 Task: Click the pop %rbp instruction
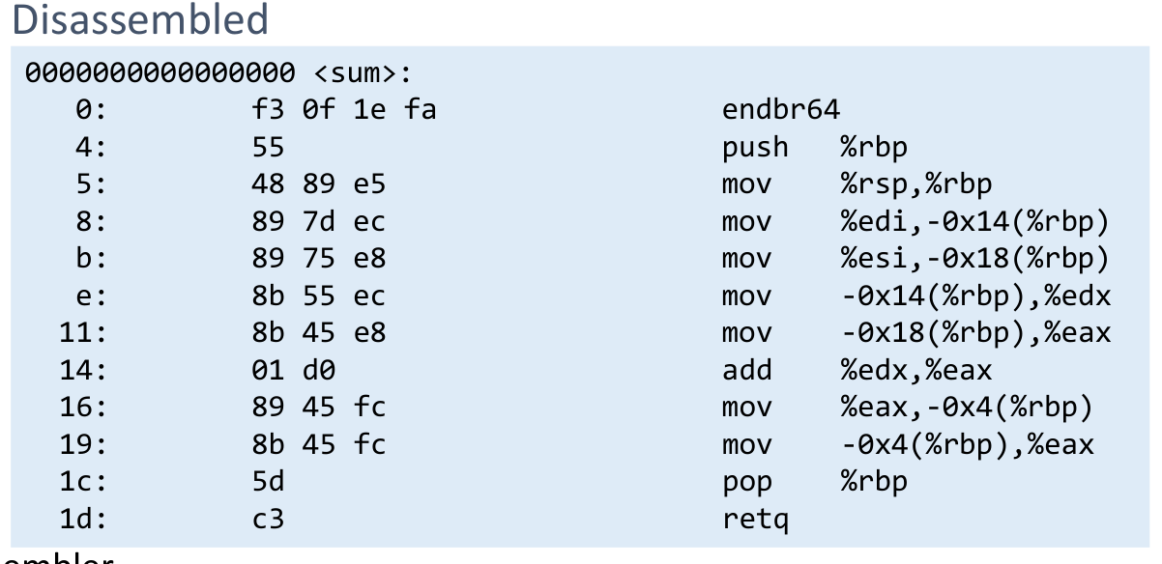coord(814,482)
